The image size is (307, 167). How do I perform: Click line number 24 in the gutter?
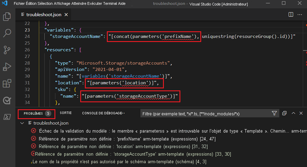point(27,36)
